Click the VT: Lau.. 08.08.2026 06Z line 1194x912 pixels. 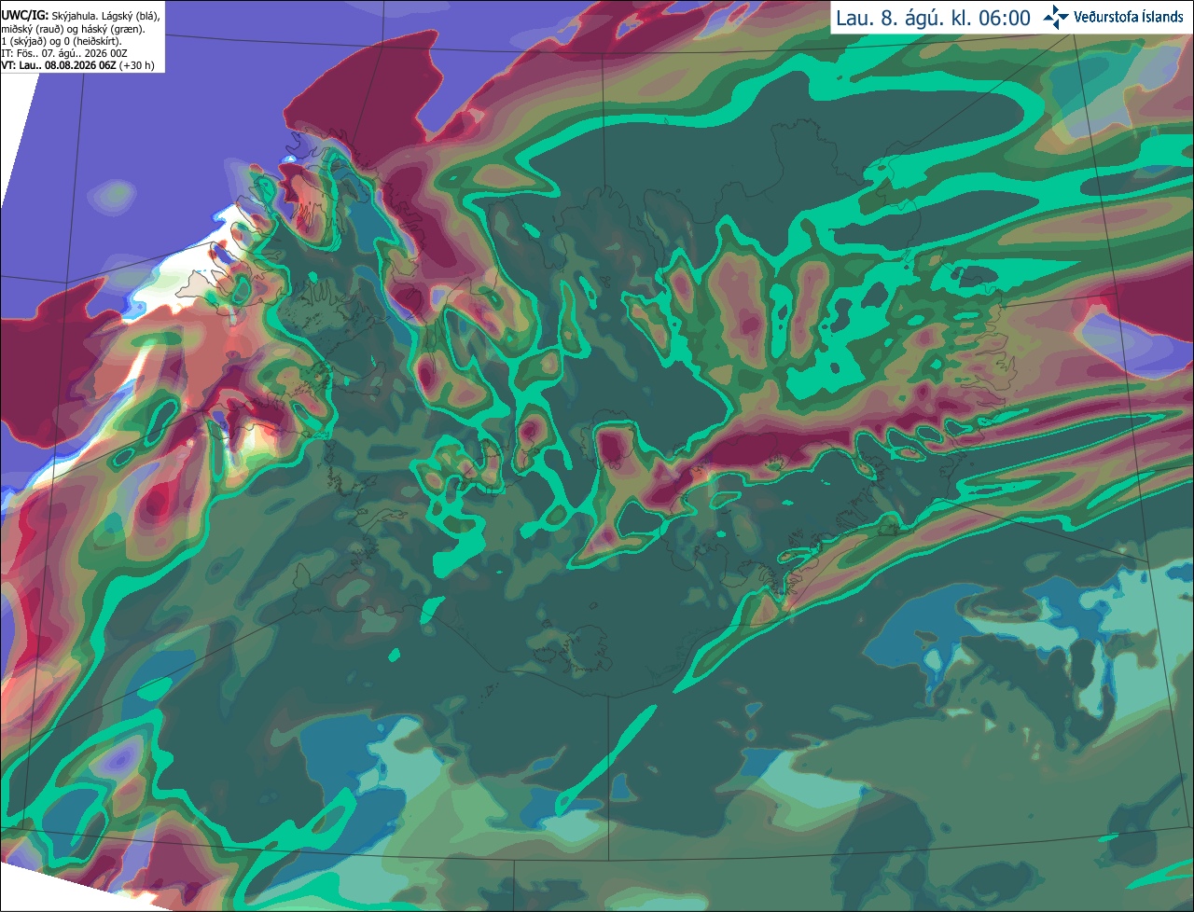pyautogui.click(x=58, y=65)
